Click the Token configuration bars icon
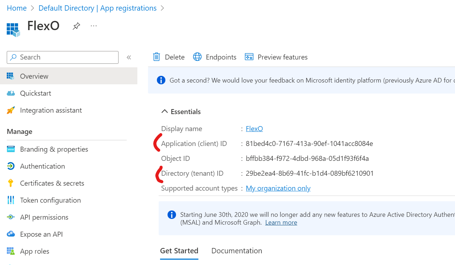This screenshot has height=265, width=455. click(11, 200)
